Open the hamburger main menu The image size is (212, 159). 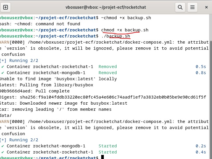click(x=192, y=7)
